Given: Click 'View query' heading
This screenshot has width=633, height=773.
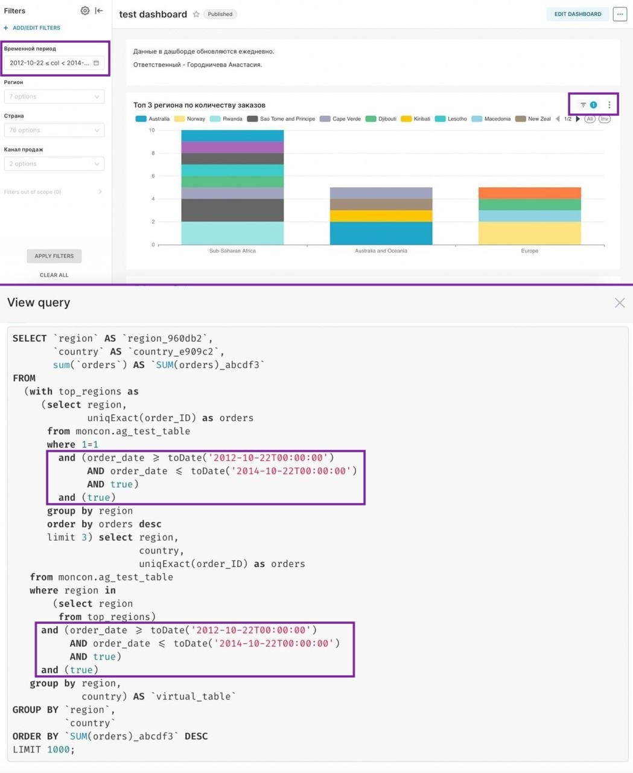Looking at the screenshot, I should pos(39,303).
